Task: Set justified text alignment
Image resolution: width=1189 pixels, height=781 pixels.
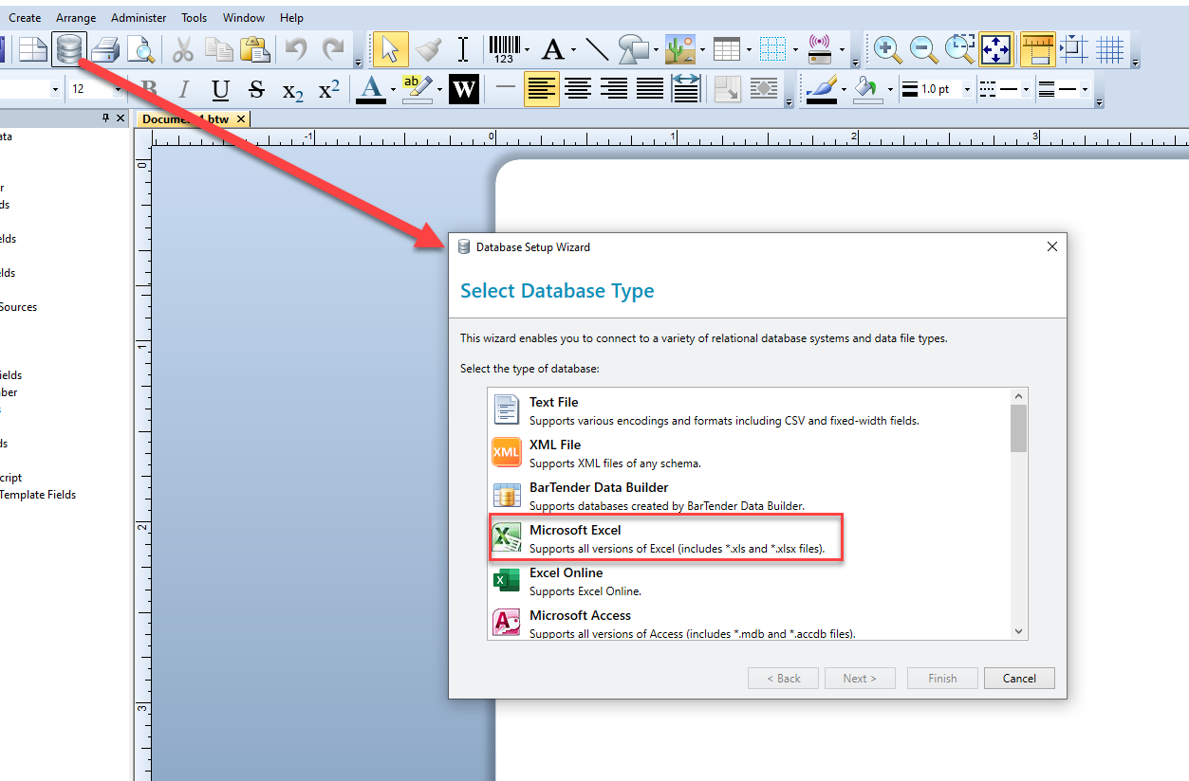Action: click(x=650, y=89)
